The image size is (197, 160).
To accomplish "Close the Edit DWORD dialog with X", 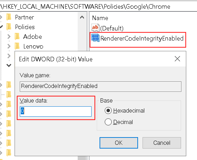I will pyautogui.click(x=177, y=59).
